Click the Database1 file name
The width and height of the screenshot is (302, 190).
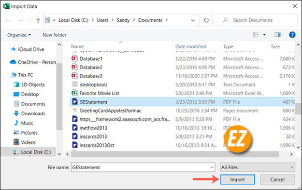click(91, 59)
